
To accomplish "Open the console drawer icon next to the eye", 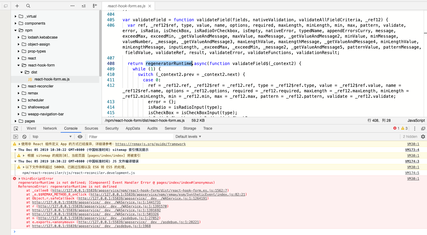I will click(15, 136).
